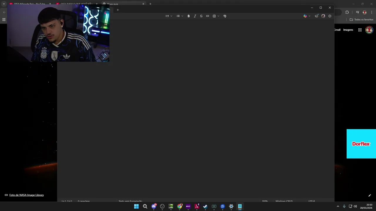Open Windows Settings gear in taskbar
This screenshot has height=211, width=376.
tap(231, 206)
